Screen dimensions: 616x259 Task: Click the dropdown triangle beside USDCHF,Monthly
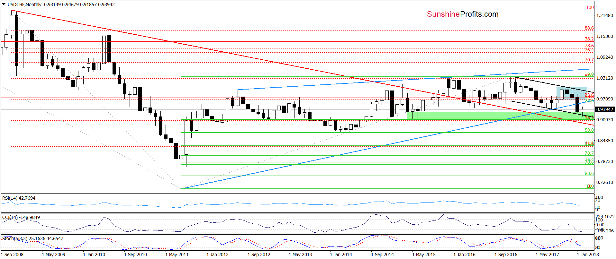coord(4,4)
